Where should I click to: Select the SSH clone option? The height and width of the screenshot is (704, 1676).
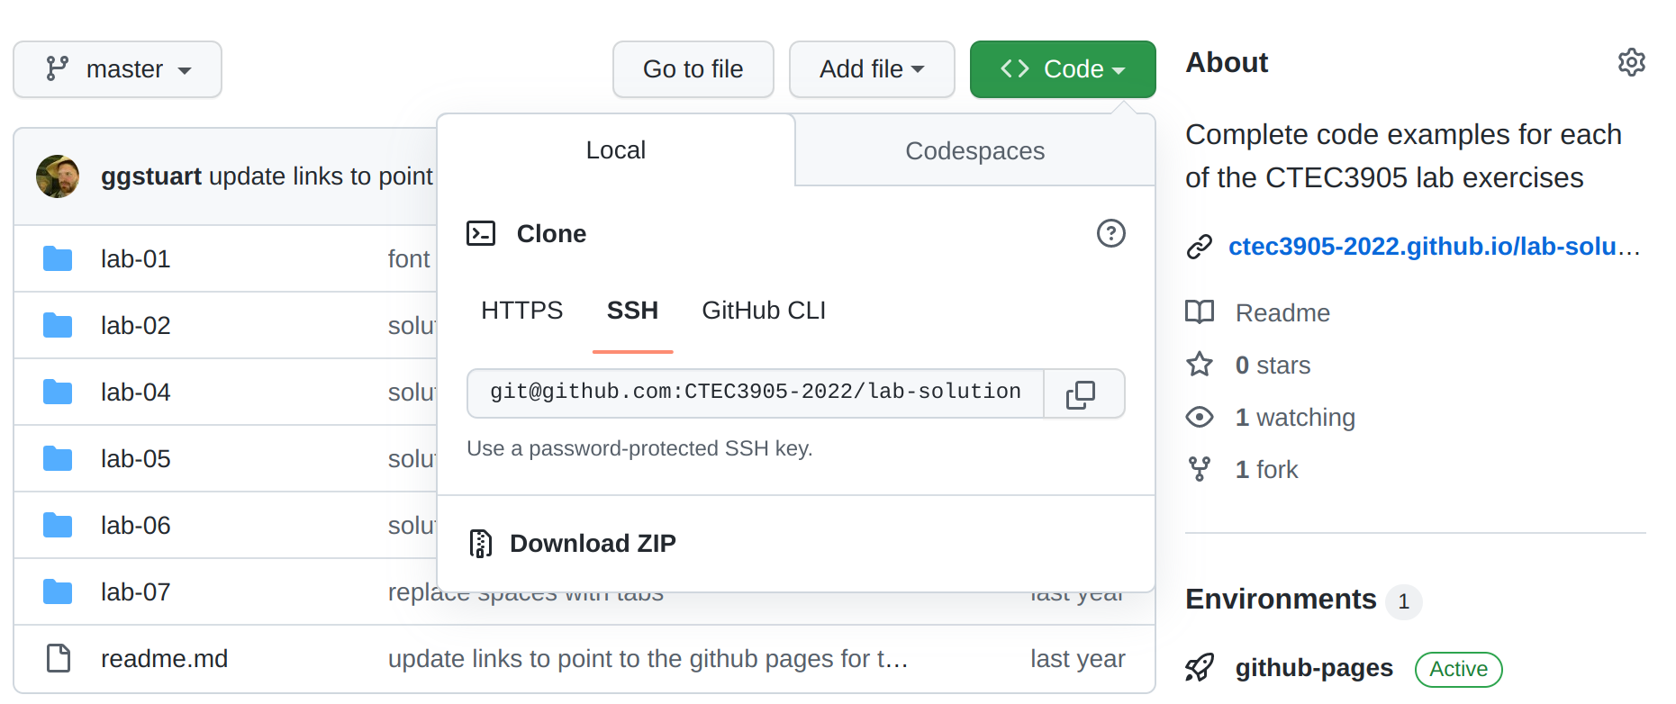point(632,311)
